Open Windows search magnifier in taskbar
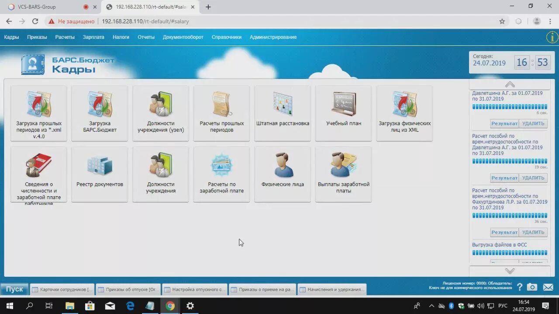 pyautogui.click(x=30, y=306)
